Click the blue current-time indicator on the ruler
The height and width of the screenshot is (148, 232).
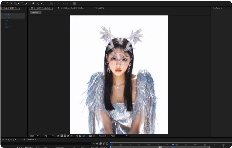click(173, 145)
